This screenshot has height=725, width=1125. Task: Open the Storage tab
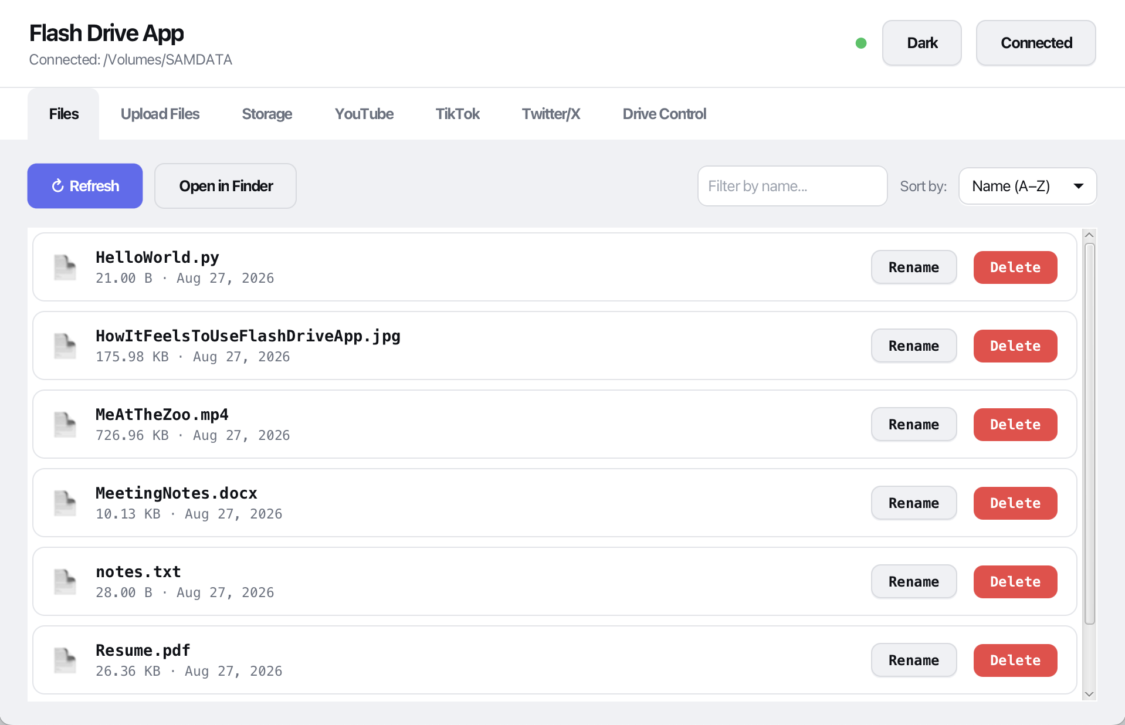[x=267, y=114]
